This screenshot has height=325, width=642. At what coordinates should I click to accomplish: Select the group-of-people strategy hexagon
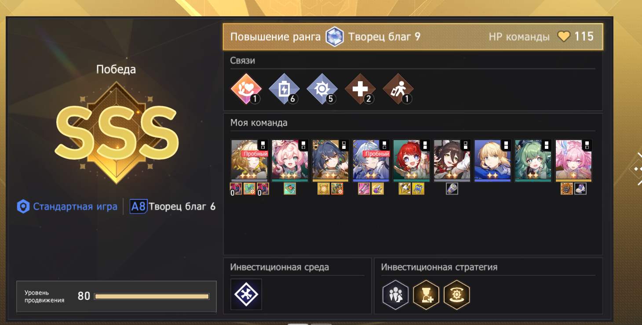395,294
